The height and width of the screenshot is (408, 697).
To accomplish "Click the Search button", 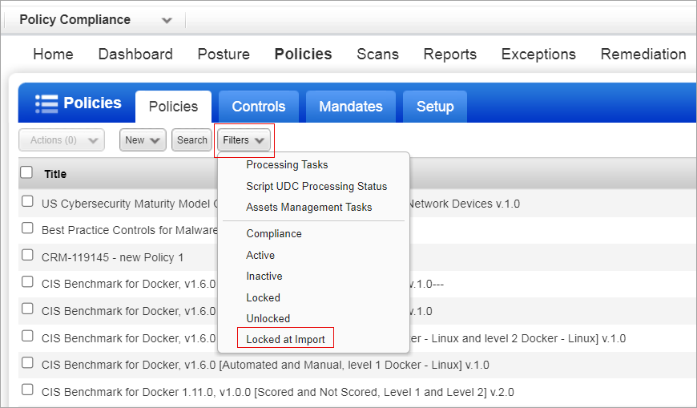I will point(191,140).
